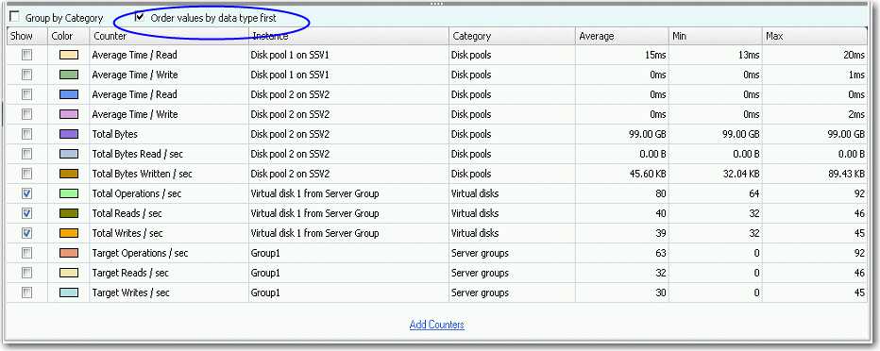880x351 pixels.
Task: Select the Target Writes / sec counter name
Action: coord(130,292)
